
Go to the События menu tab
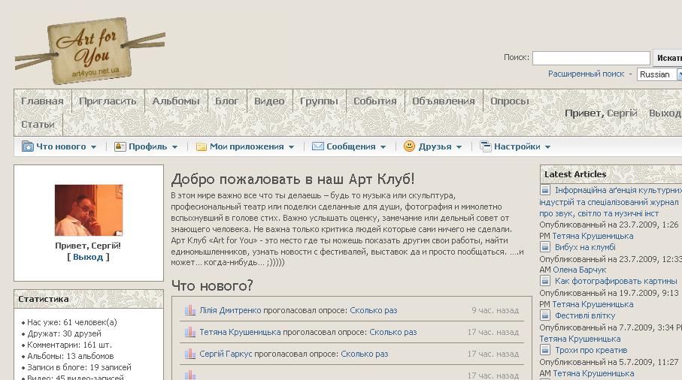pyautogui.click(x=374, y=101)
